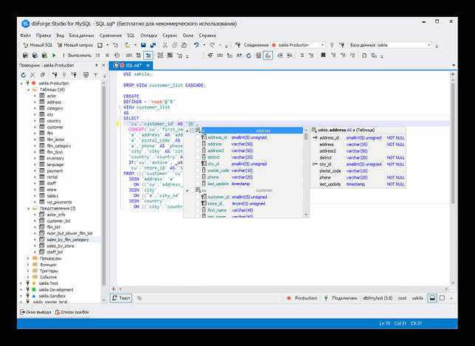Check the customer_id column checkbox
475x346 pixels.
pyautogui.click(x=198, y=197)
